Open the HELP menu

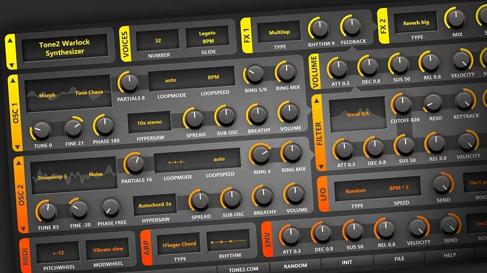pos(449,255)
